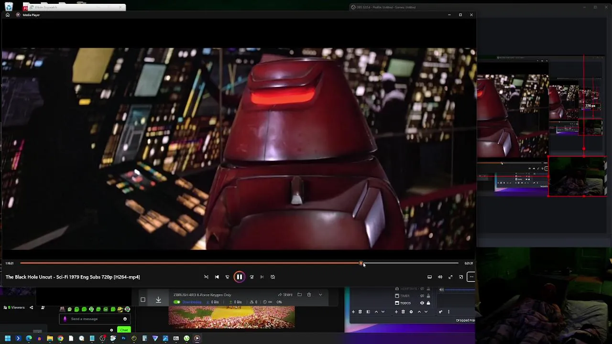Skip back ten seconds in Media Player
Screen dimensions: 612x344
click(x=227, y=277)
